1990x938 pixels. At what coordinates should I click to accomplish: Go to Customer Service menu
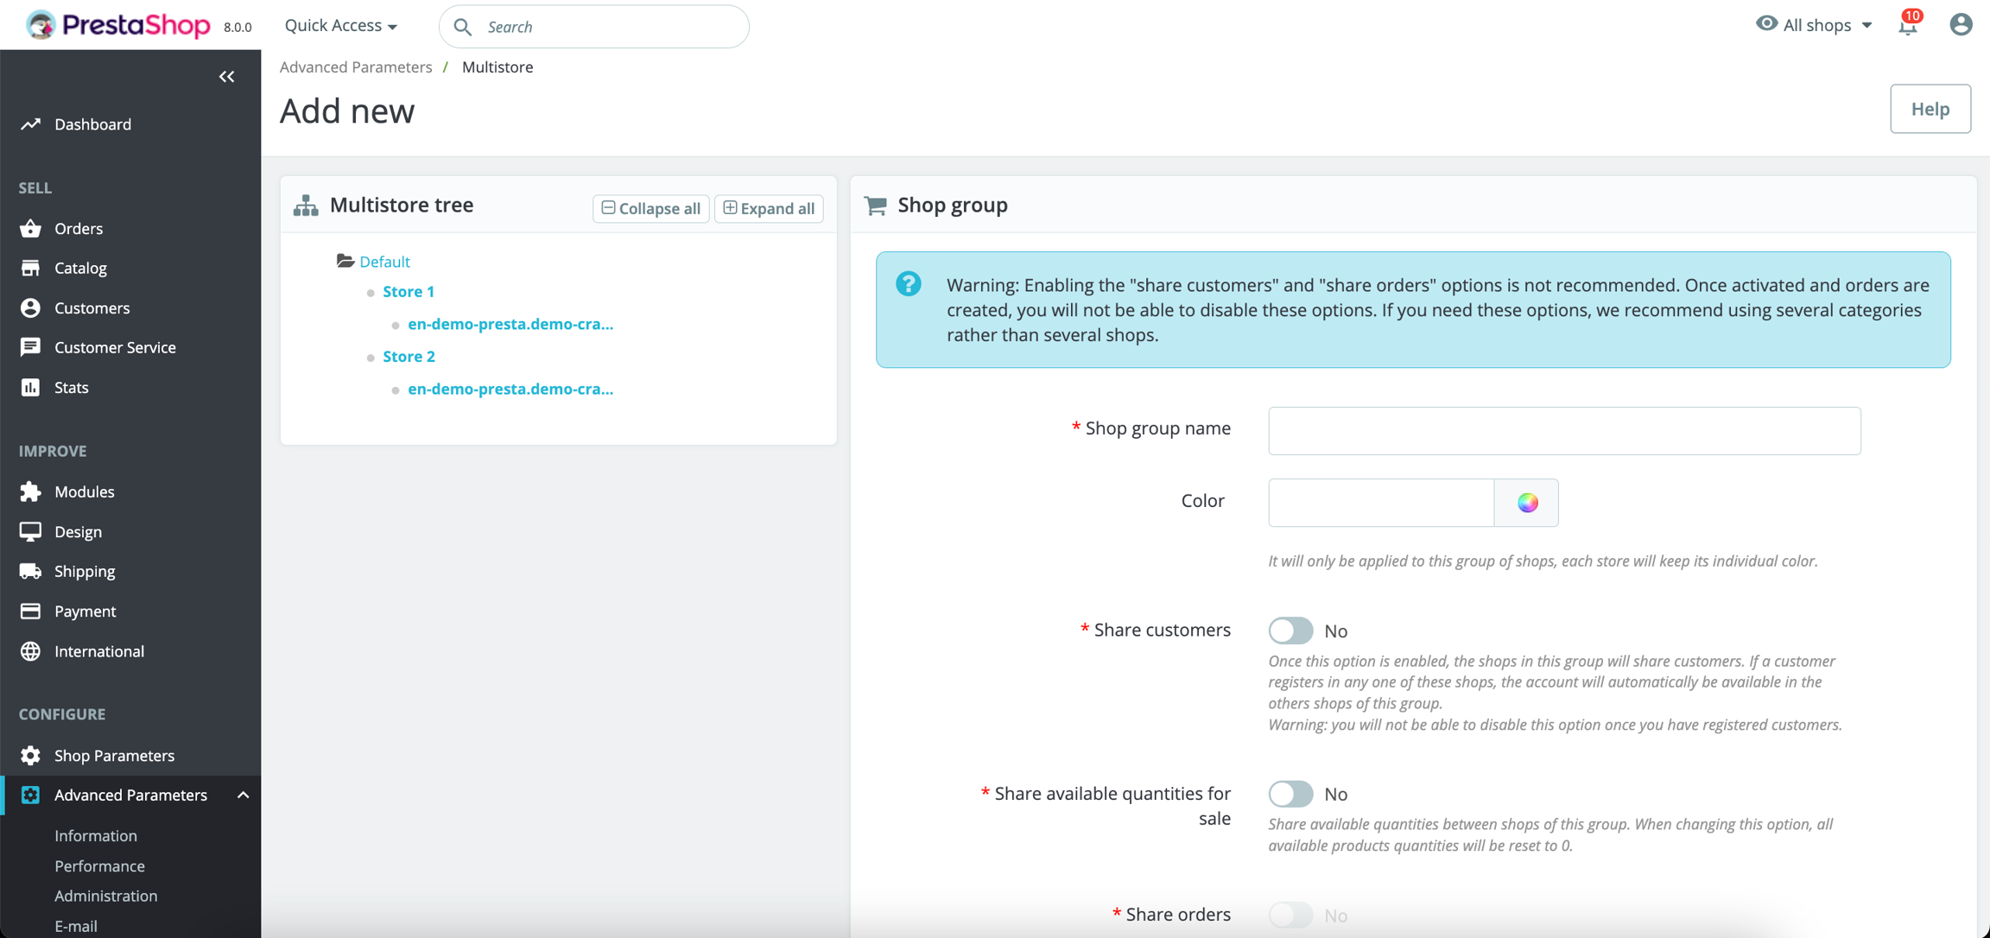click(115, 347)
